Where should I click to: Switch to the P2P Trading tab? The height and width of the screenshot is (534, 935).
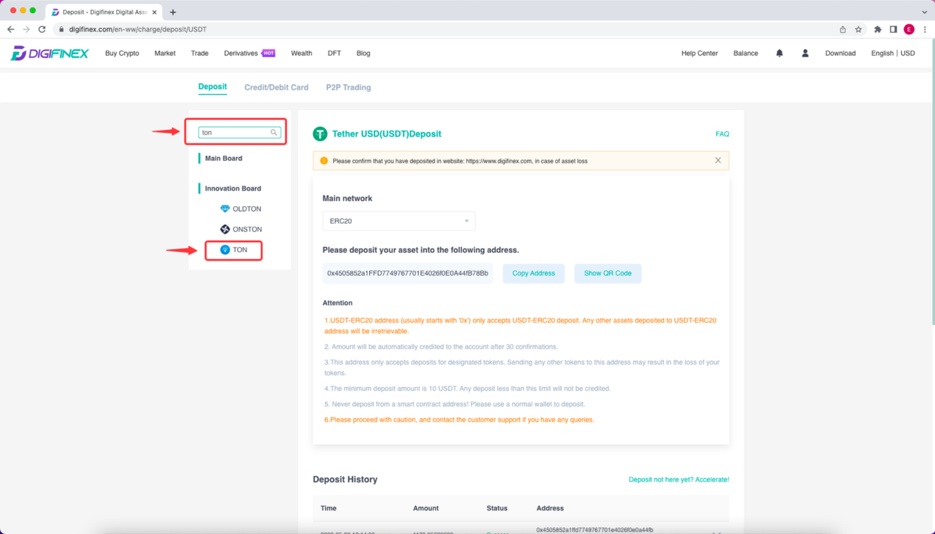pos(348,88)
